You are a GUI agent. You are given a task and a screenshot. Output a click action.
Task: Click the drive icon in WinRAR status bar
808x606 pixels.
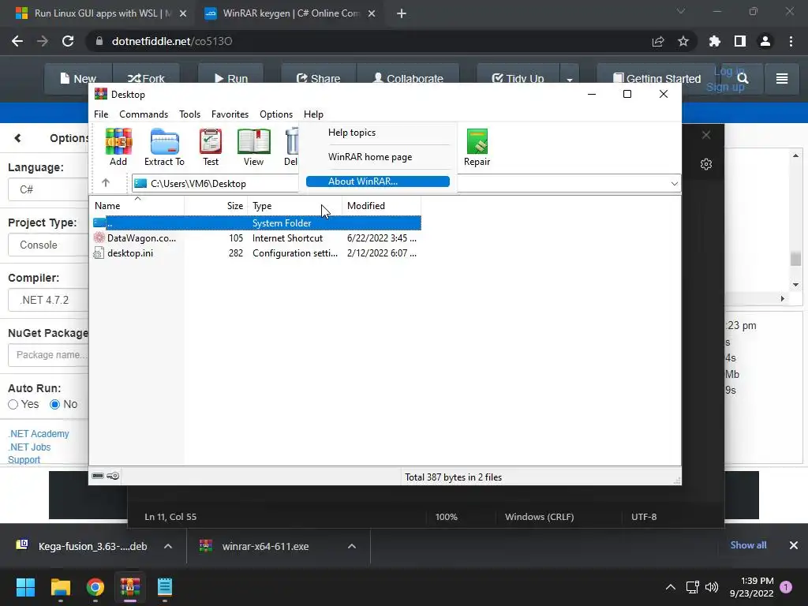click(98, 476)
